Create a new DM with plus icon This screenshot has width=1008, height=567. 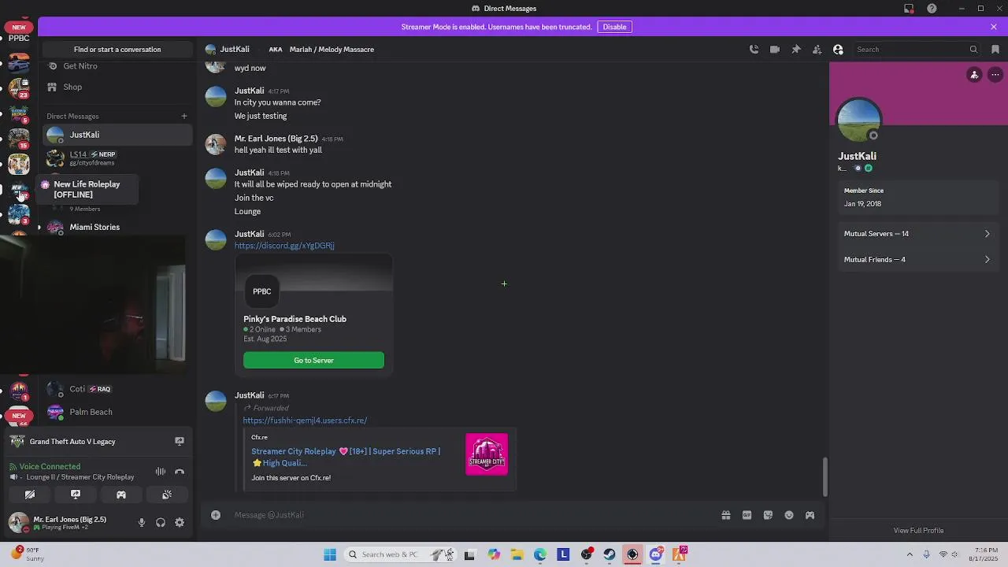coord(184,117)
